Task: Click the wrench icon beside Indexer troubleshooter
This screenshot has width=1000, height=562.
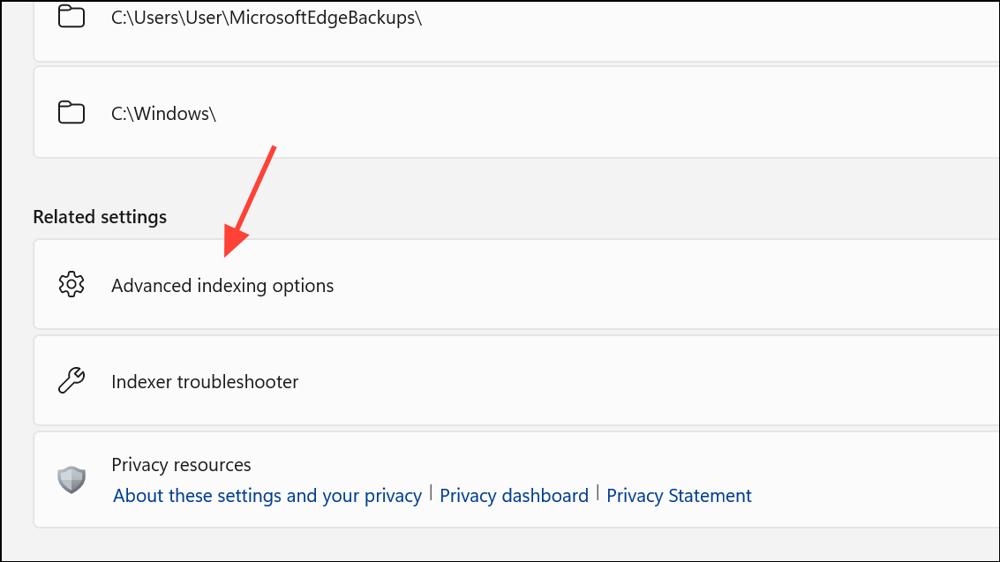Action: tap(71, 380)
